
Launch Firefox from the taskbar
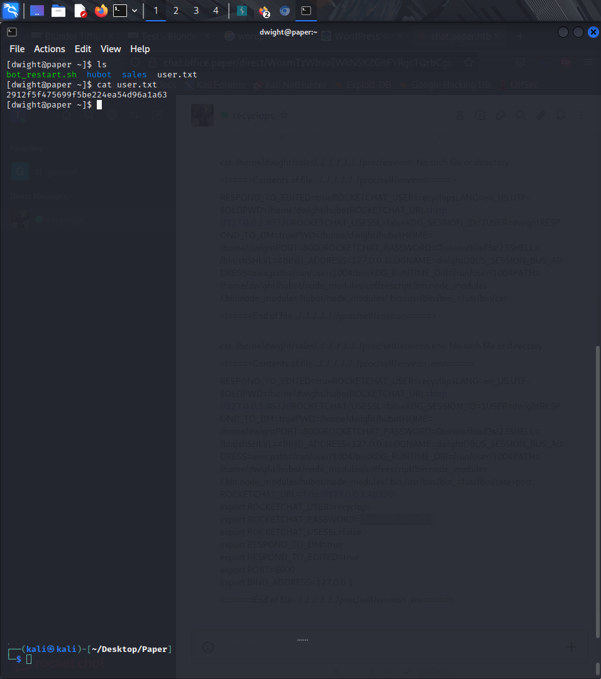tap(100, 11)
